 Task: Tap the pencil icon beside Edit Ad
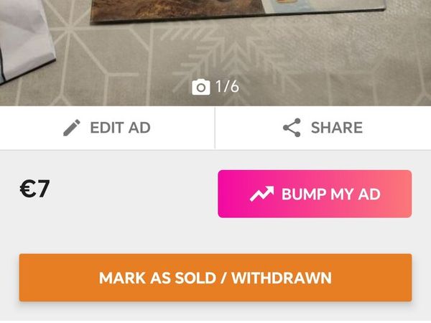click(72, 128)
